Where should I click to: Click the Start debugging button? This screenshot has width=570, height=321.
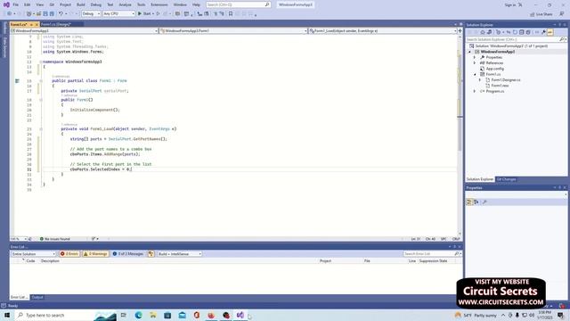[x=145, y=14]
